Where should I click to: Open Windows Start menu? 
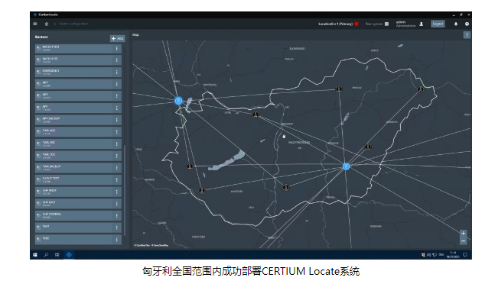click(x=35, y=255)
